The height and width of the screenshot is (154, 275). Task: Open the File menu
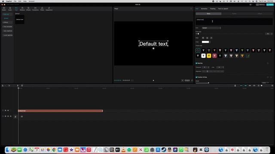pyautogui.click(x=15, y=1)
